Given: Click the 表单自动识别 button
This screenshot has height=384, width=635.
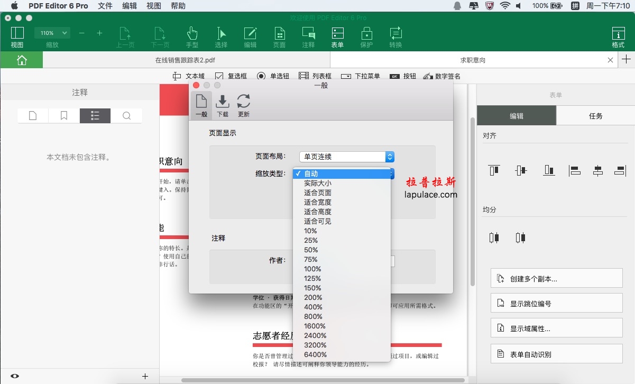Looking at the screenshot, I should pos(556,354).
